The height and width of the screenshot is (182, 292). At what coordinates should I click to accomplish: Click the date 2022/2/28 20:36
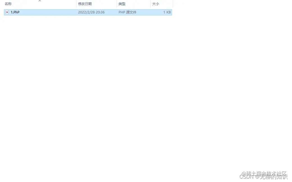[x=91, y=12]
